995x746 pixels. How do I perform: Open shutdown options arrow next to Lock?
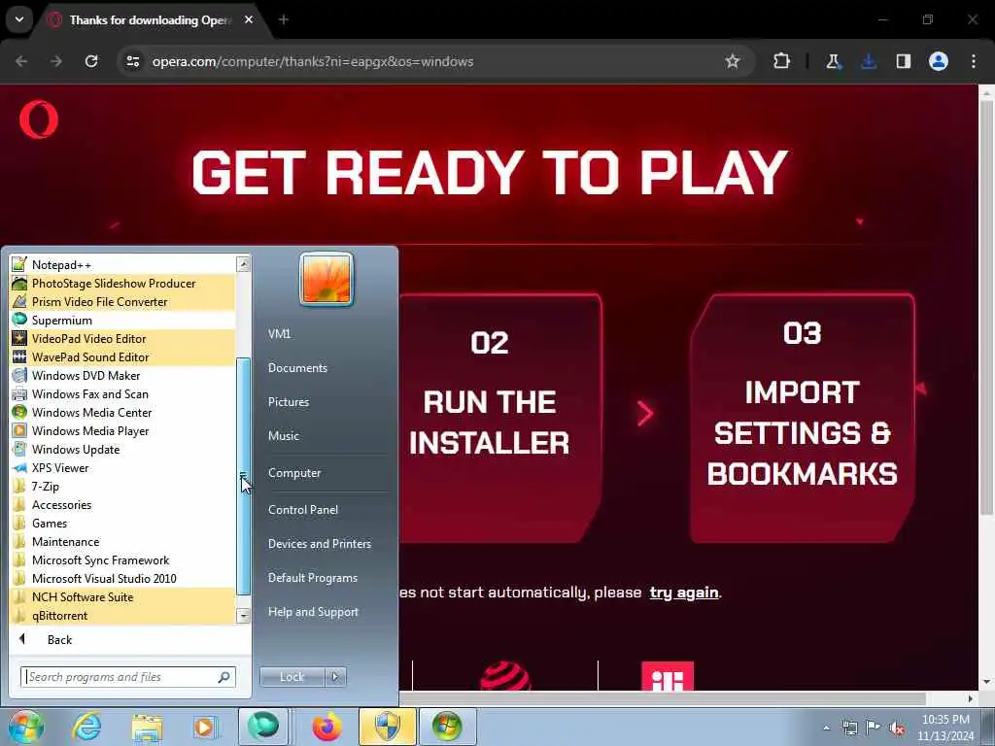(x=335, y=677)
